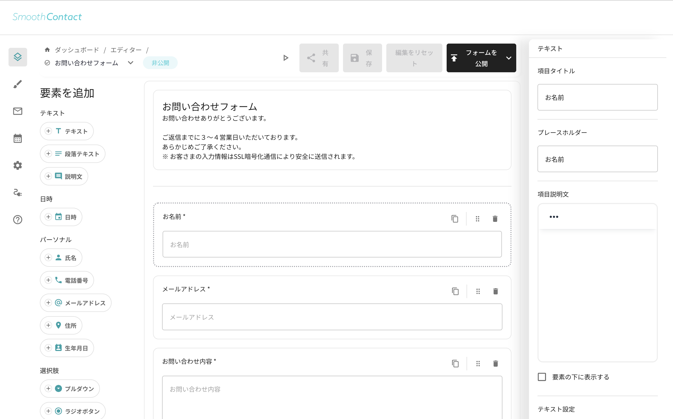Delete the お問い合わせ内容 field
The image size is (673, 419).
point(496,363)
